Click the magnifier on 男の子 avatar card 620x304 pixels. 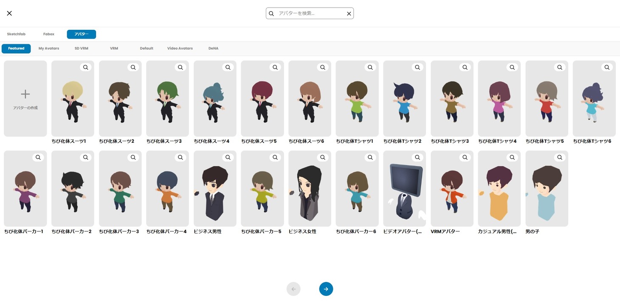560,157
